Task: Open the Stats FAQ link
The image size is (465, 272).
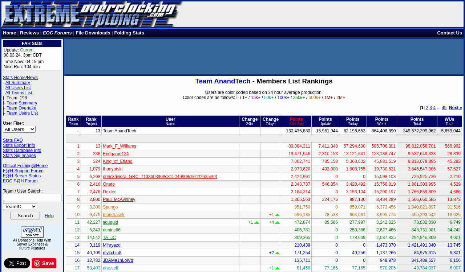Action: (13, 140)
